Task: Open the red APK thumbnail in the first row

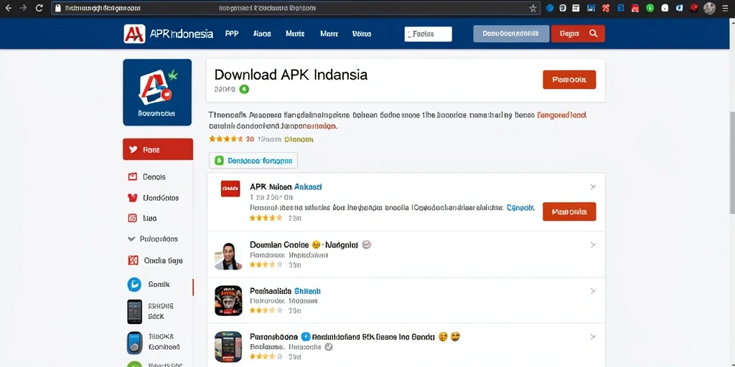Action: pos(230,189)
